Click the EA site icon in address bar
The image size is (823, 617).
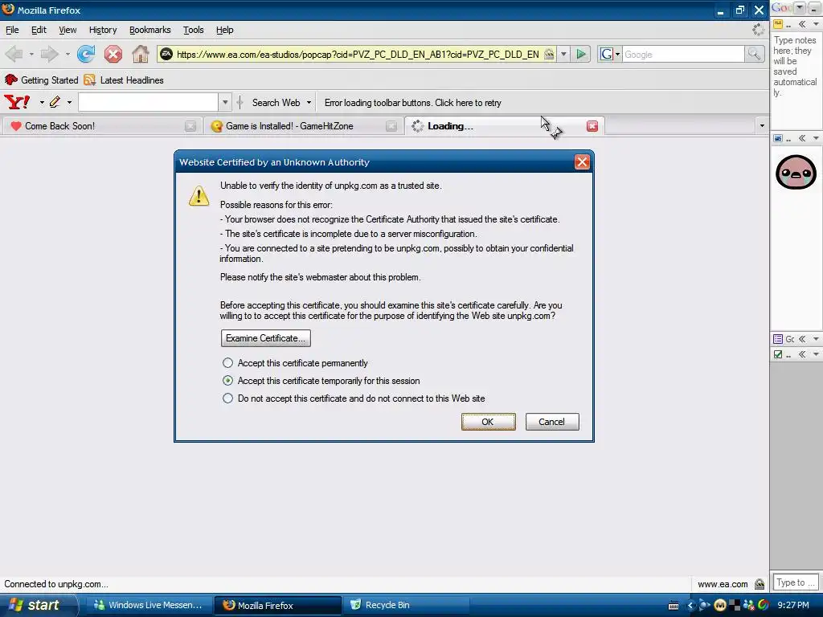(x=166, y=54)
